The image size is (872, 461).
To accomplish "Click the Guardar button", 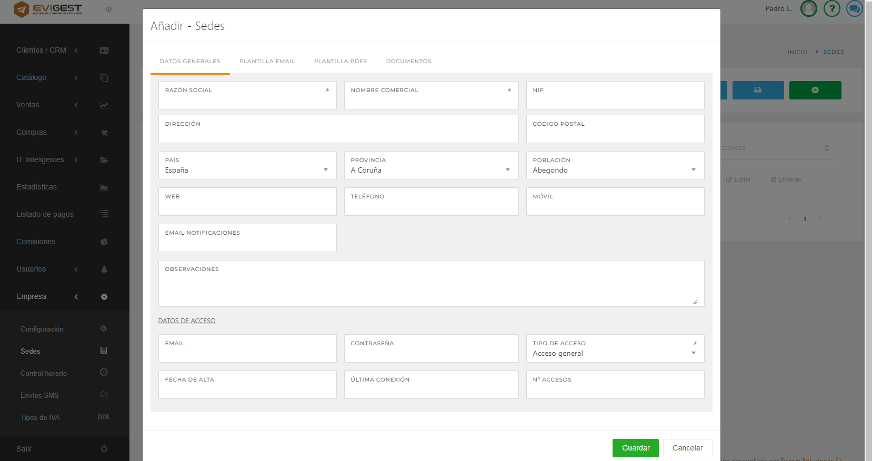I will 635,448.
